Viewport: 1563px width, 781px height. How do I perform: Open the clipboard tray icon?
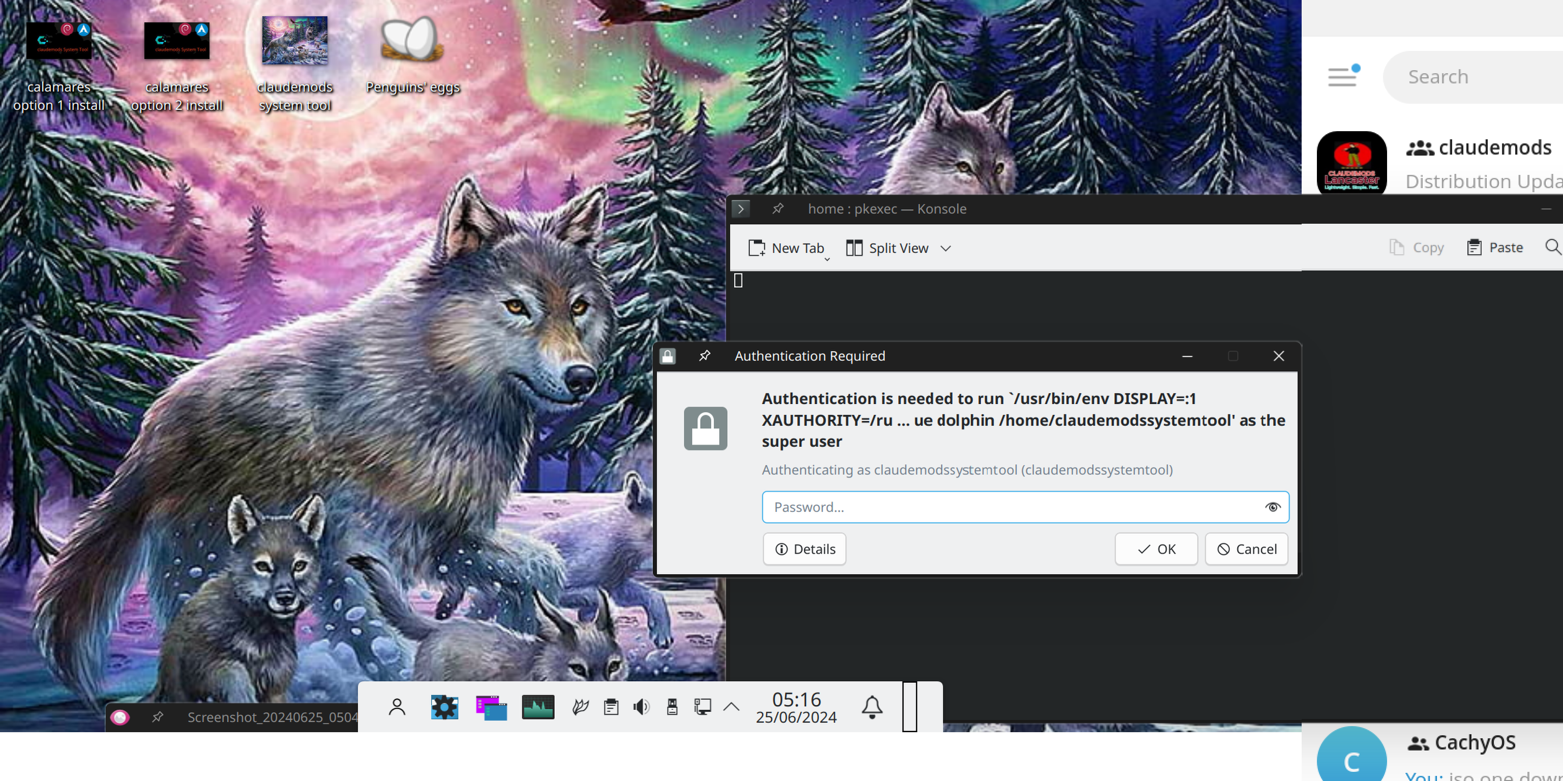pyautogui.click(x=611, y=706)
